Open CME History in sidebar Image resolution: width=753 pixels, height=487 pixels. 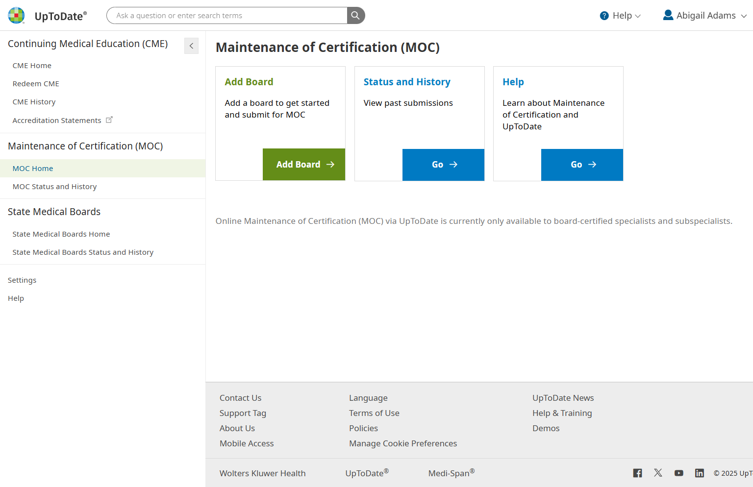(34, 102)
